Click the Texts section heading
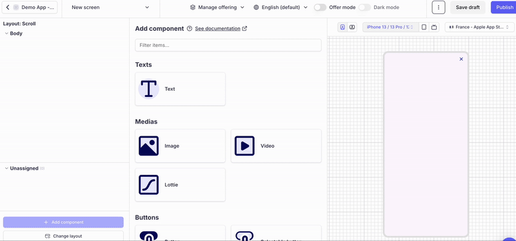Image resolution: width=516 pixels, height=241 pixels. pos(143,65)
